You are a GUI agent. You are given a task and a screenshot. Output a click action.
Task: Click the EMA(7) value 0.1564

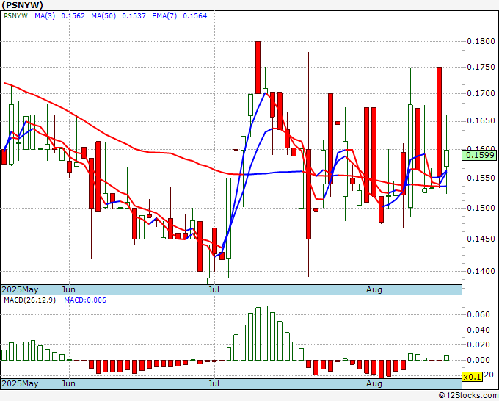click(194, 16)
